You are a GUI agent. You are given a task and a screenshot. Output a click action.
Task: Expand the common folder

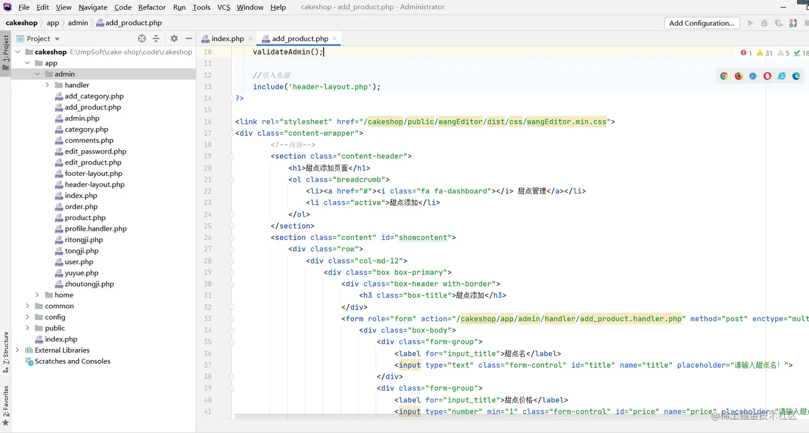pyautogui.click(x=27, y=306)
